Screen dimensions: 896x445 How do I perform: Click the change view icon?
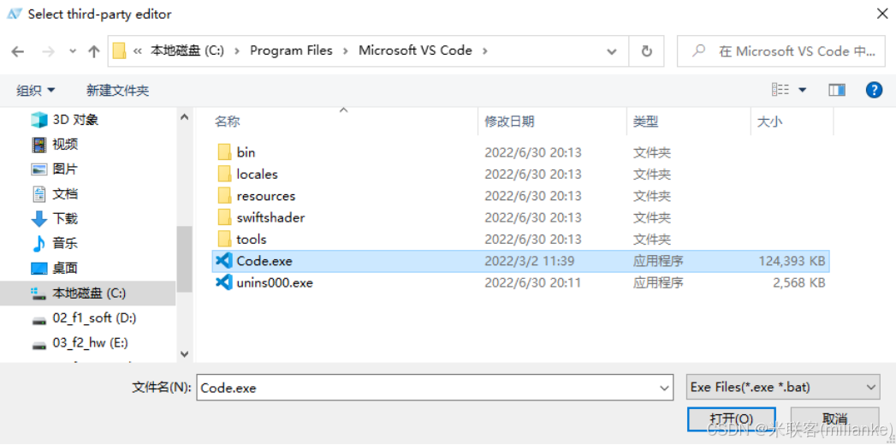[x=780, y=90]
